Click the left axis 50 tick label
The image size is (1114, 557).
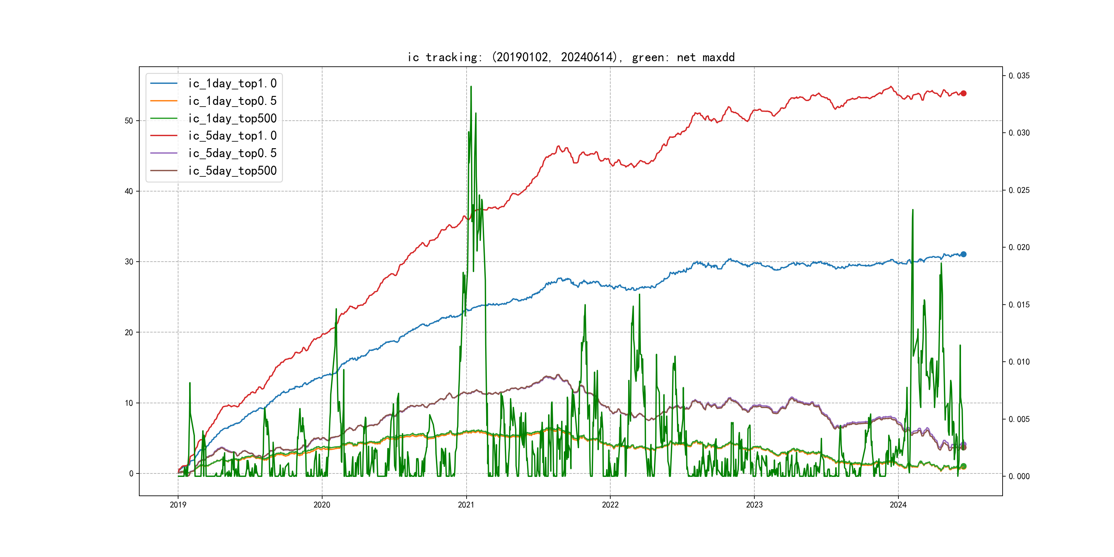[x=129, y=121]
